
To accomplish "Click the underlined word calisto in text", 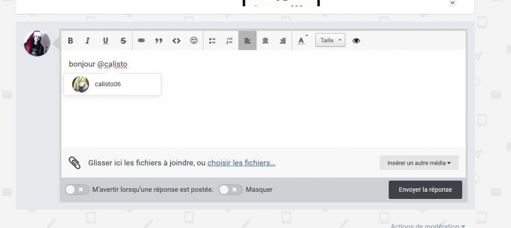I will click(115, 64).
